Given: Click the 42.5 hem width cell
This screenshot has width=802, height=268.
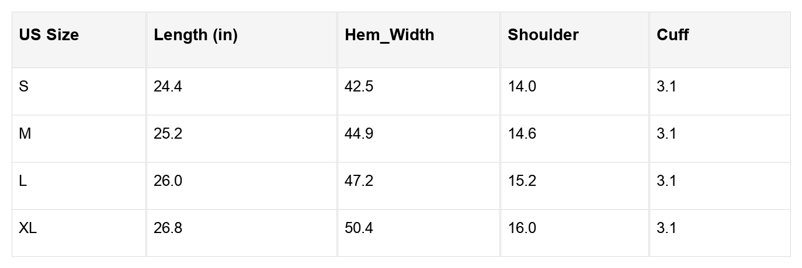Looking at the screenshot, I should point(359,87).
